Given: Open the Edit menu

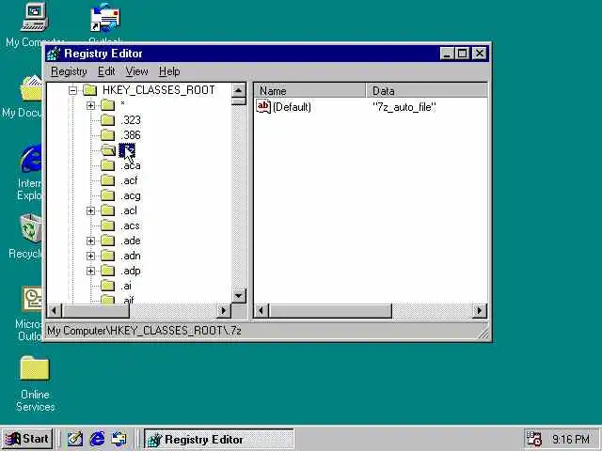Looking at the screenshot, I should 106,71.
